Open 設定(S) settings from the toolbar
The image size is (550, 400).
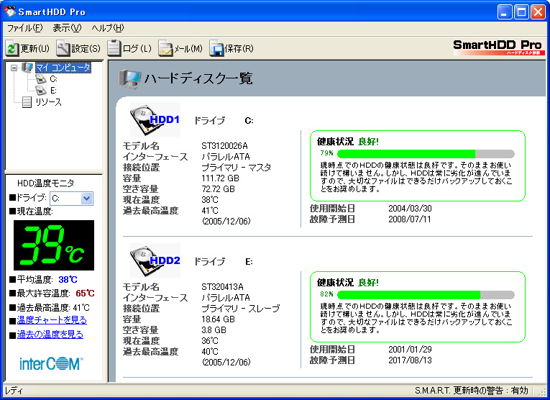63,49
